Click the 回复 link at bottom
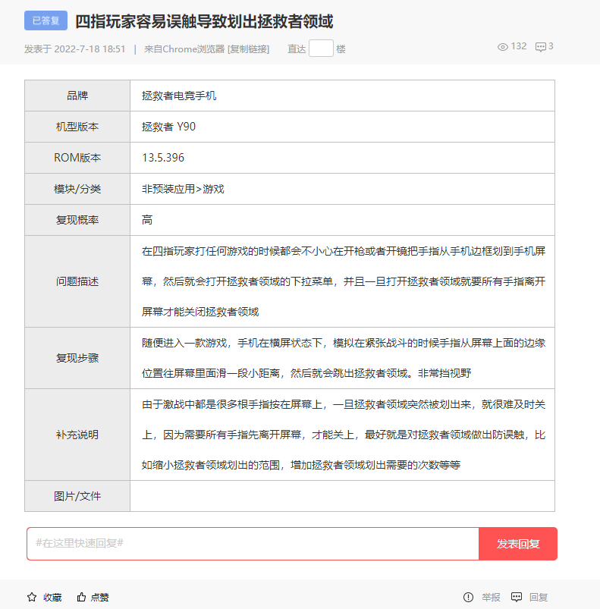 click(x=539, y=598)
